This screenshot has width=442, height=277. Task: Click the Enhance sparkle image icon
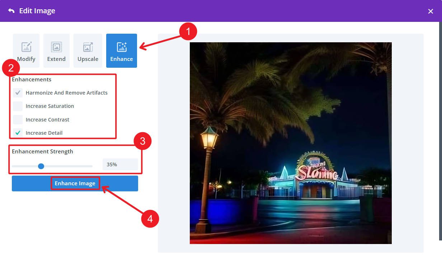(x=122, y=46)
